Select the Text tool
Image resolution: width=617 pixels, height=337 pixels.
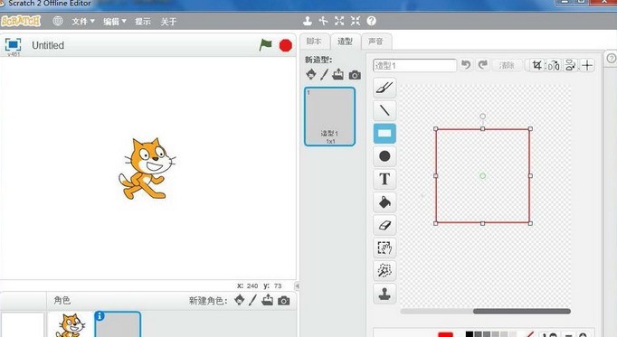(x=384, y=179)
